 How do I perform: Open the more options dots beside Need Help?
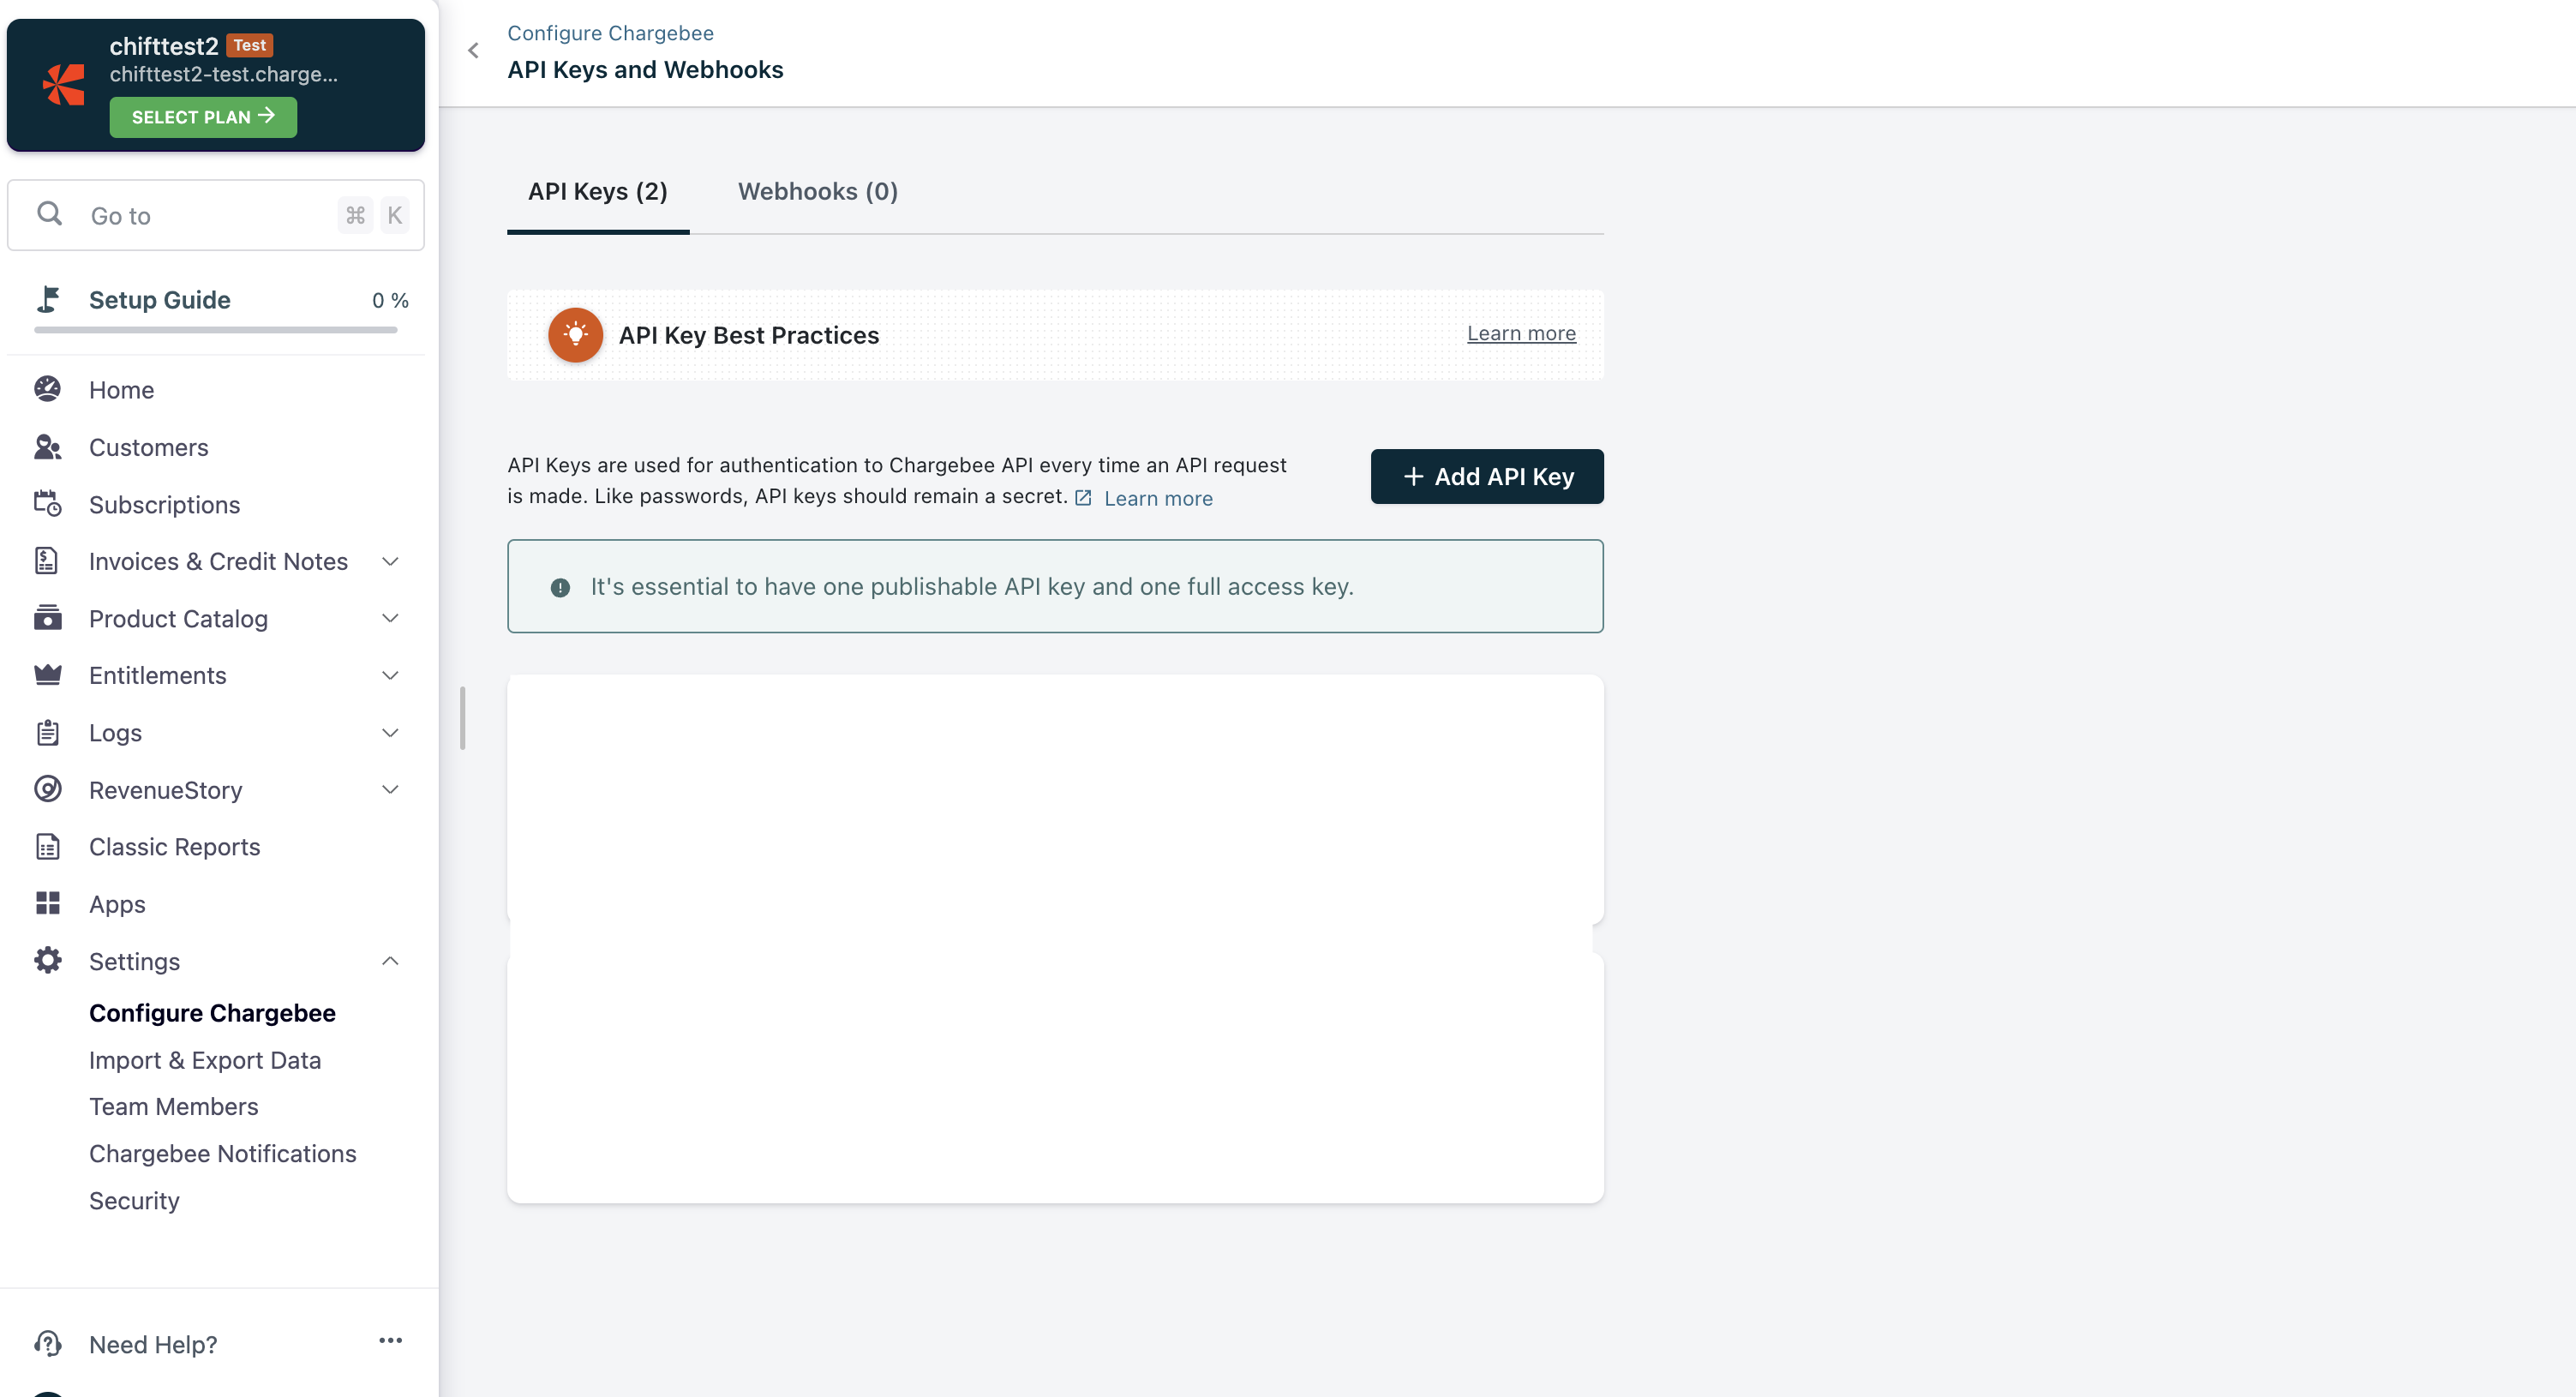coord(390,1340)
